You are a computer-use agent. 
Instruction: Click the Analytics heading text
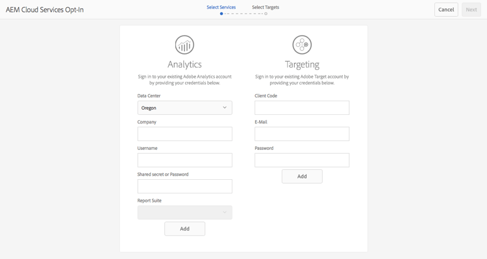pos(184,64)
